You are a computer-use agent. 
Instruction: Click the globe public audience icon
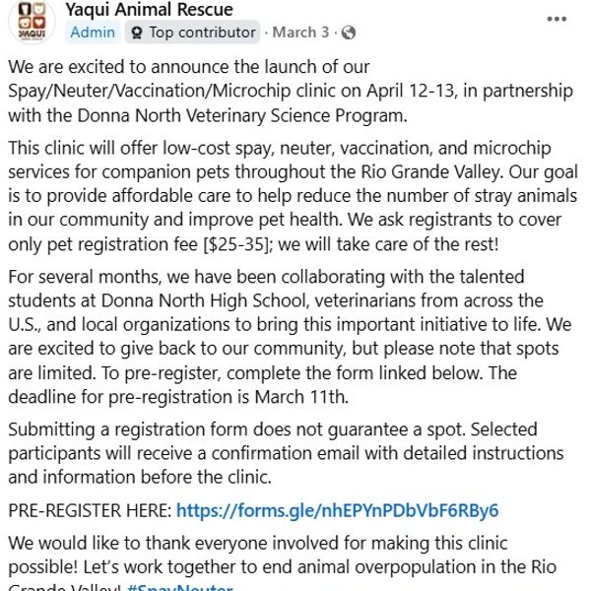pos(347,33)
